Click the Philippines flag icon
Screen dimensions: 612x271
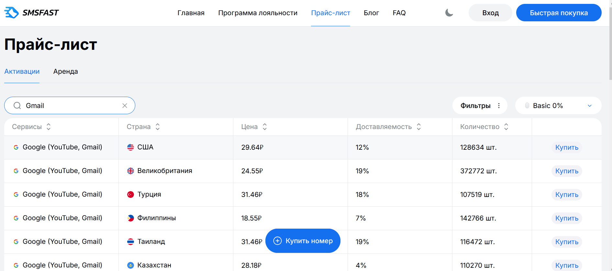[x=130, y=218]
